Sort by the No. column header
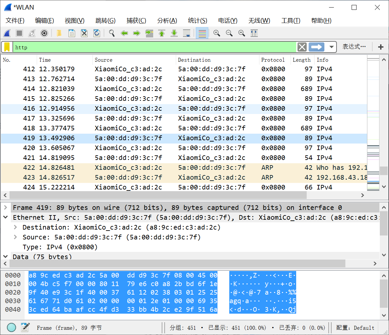Image resolution: width=389 pixels, height=335 pixels. 19,60
